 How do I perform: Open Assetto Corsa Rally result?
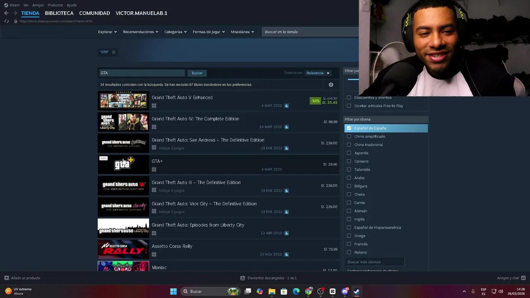pyautogui.click(x=218, y=250)
